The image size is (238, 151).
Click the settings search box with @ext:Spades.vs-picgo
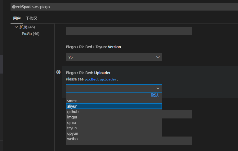120,7
